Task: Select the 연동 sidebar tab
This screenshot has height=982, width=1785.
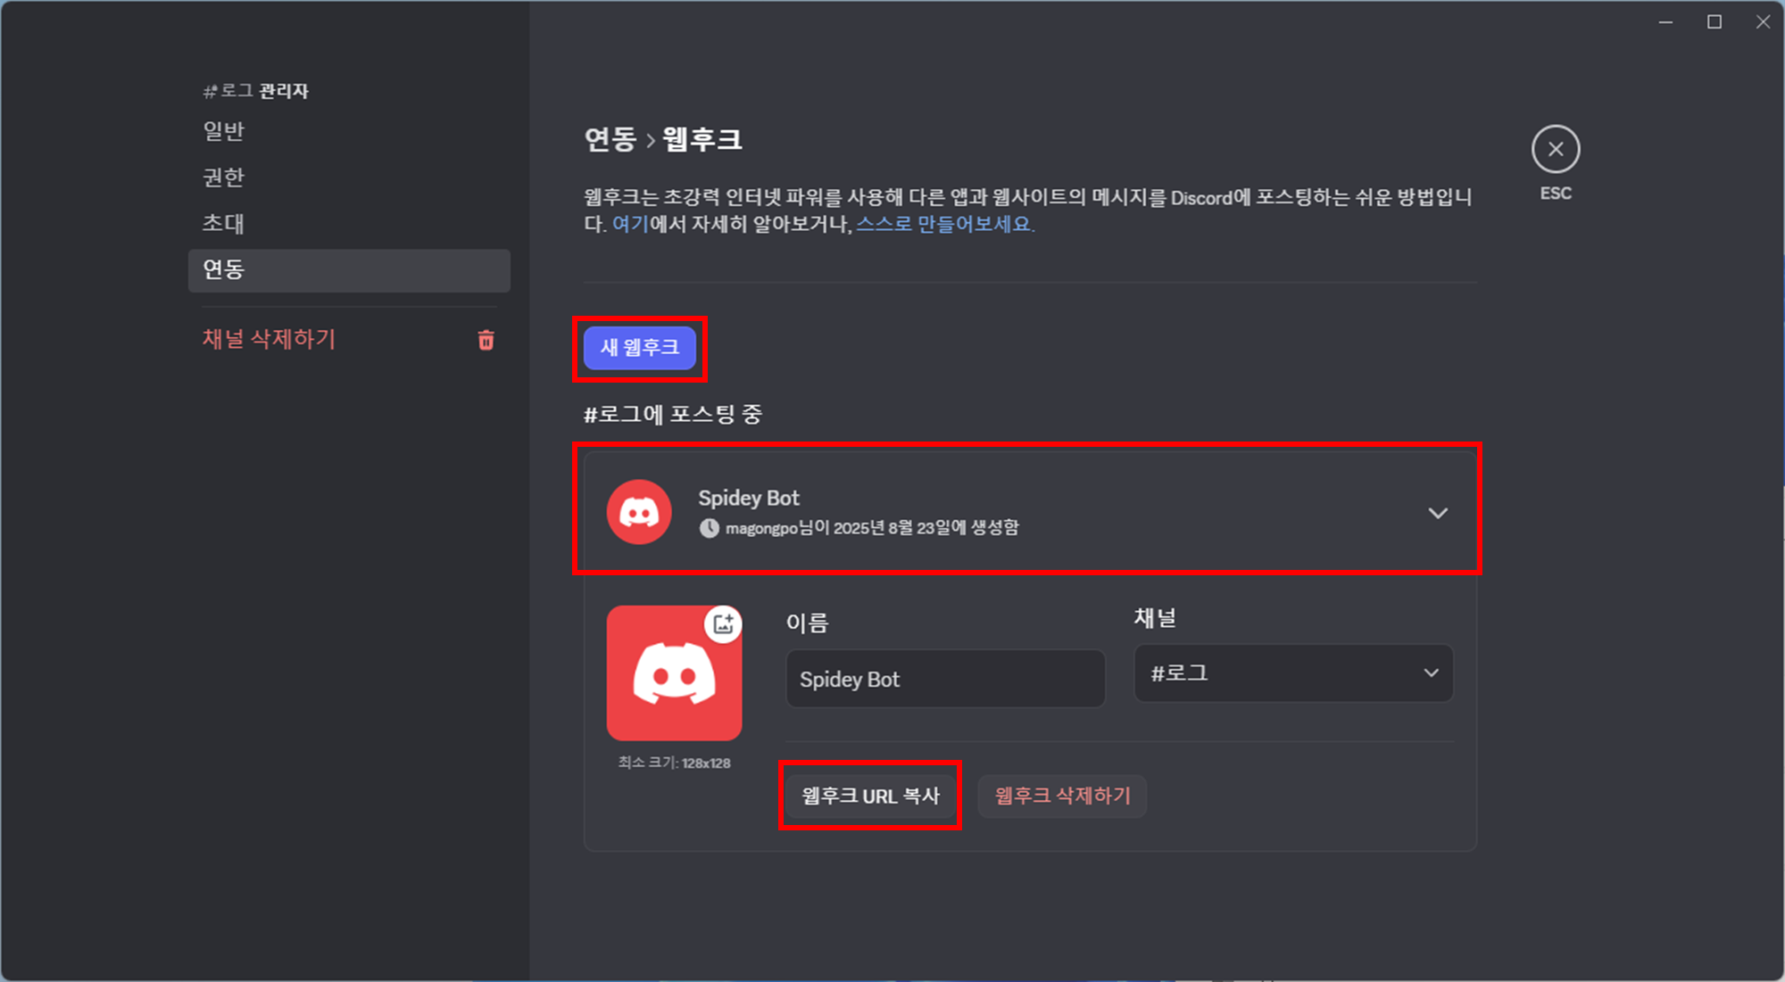Action: point(349,270)
